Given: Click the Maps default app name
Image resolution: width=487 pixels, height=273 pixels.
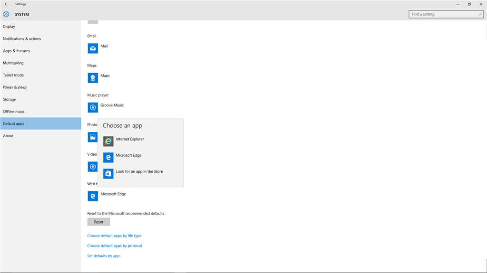Looking at the screenshot, I should pyautogui.click(x=105, y=75).
